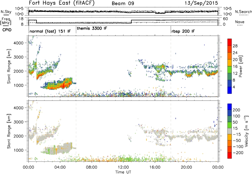
Task: Click the '3000' tick on the velocity panel
Action: [19, 122]
